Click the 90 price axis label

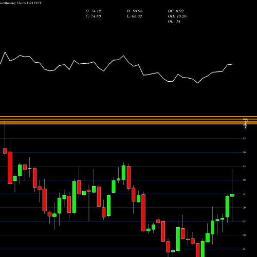point(244,152)
